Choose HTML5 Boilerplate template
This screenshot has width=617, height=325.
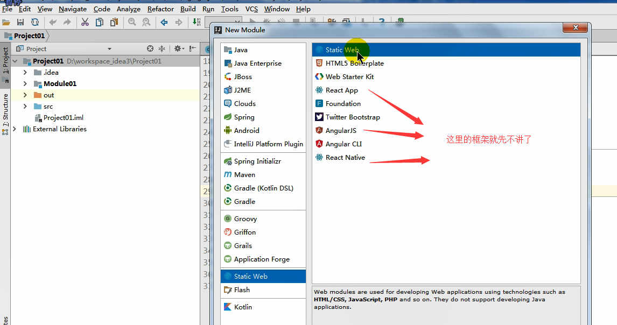[x=446, y=63]
